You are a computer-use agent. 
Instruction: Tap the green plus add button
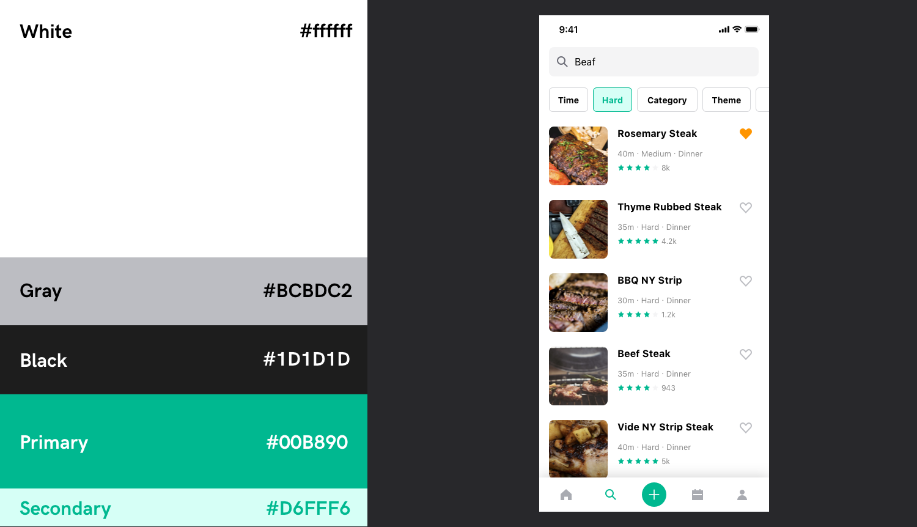point(654,495)
